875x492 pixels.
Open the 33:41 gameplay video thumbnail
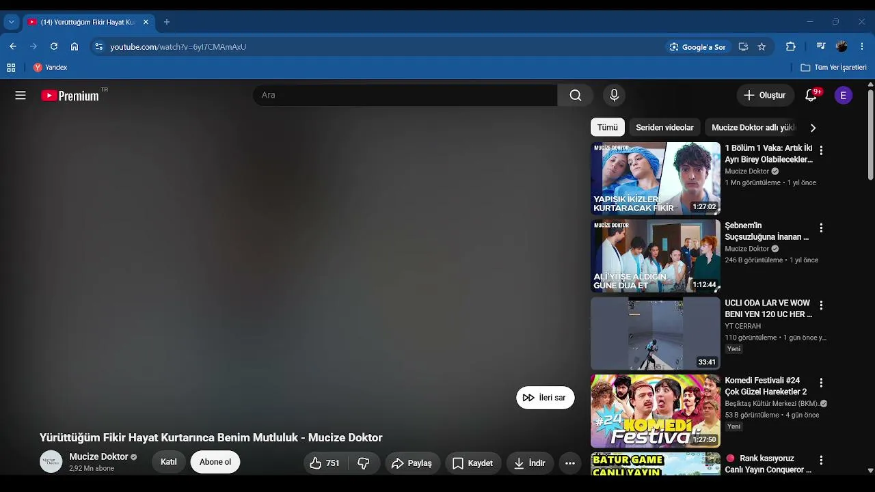656,333
